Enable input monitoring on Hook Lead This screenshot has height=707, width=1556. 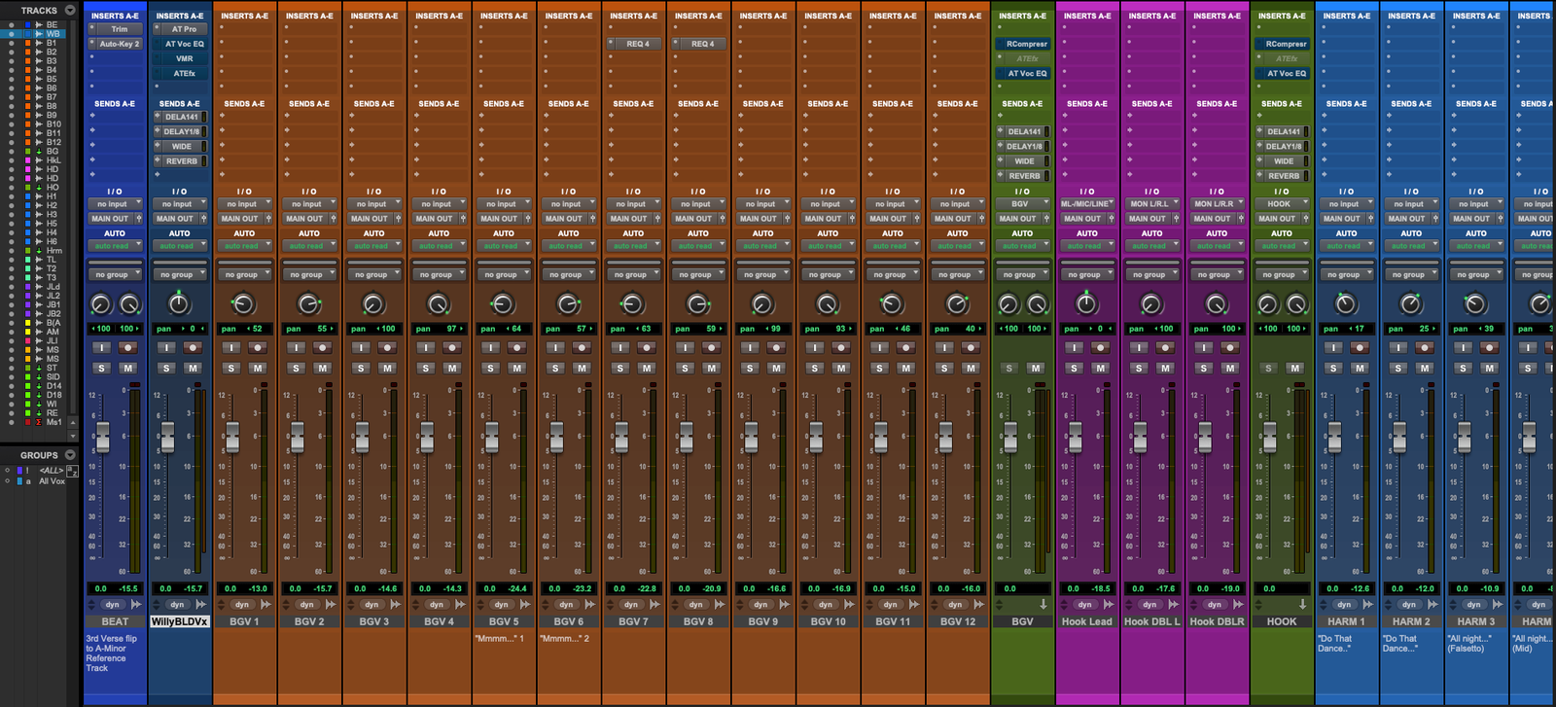coord(1074,347)
